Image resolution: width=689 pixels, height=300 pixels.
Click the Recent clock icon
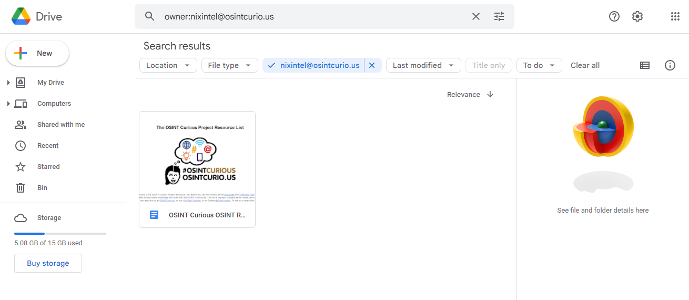click(x=21, y=146)
